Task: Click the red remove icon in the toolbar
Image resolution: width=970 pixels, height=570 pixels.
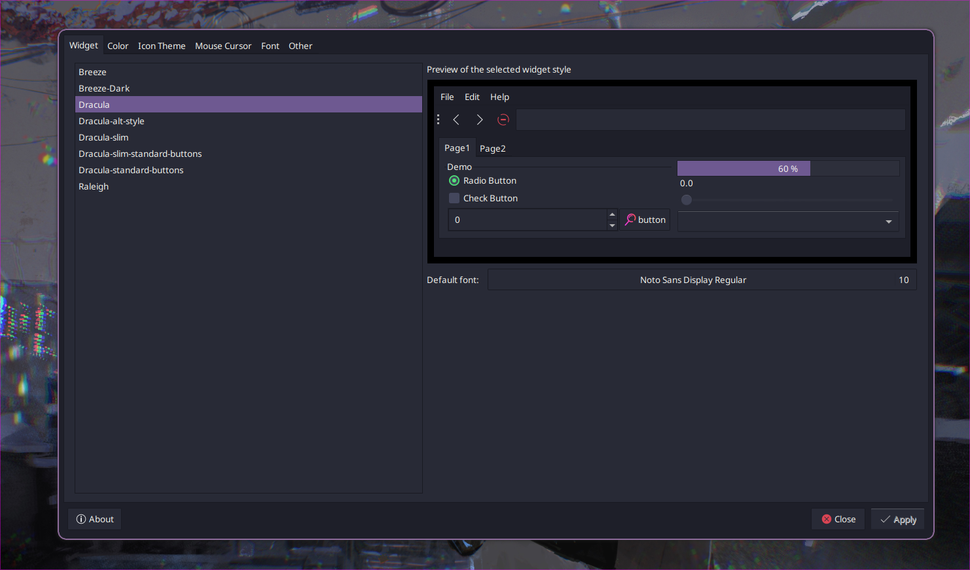Action: (x=503, y=120)
